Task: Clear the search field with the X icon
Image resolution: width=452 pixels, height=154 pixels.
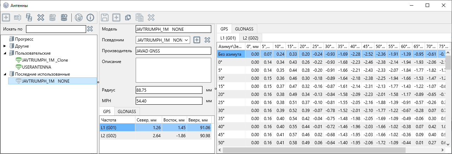Action: click(x=90, y=29)
